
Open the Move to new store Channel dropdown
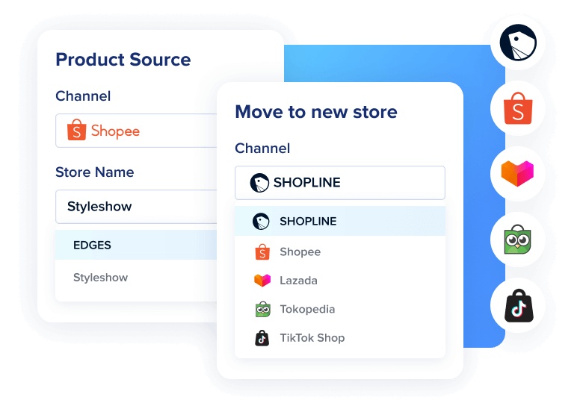[340, 183]
